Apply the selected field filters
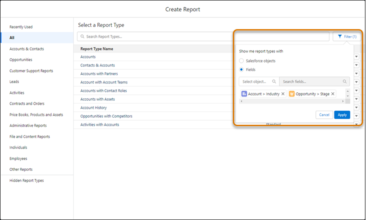The width and height of the screenshot is (366, 220). 342,115
